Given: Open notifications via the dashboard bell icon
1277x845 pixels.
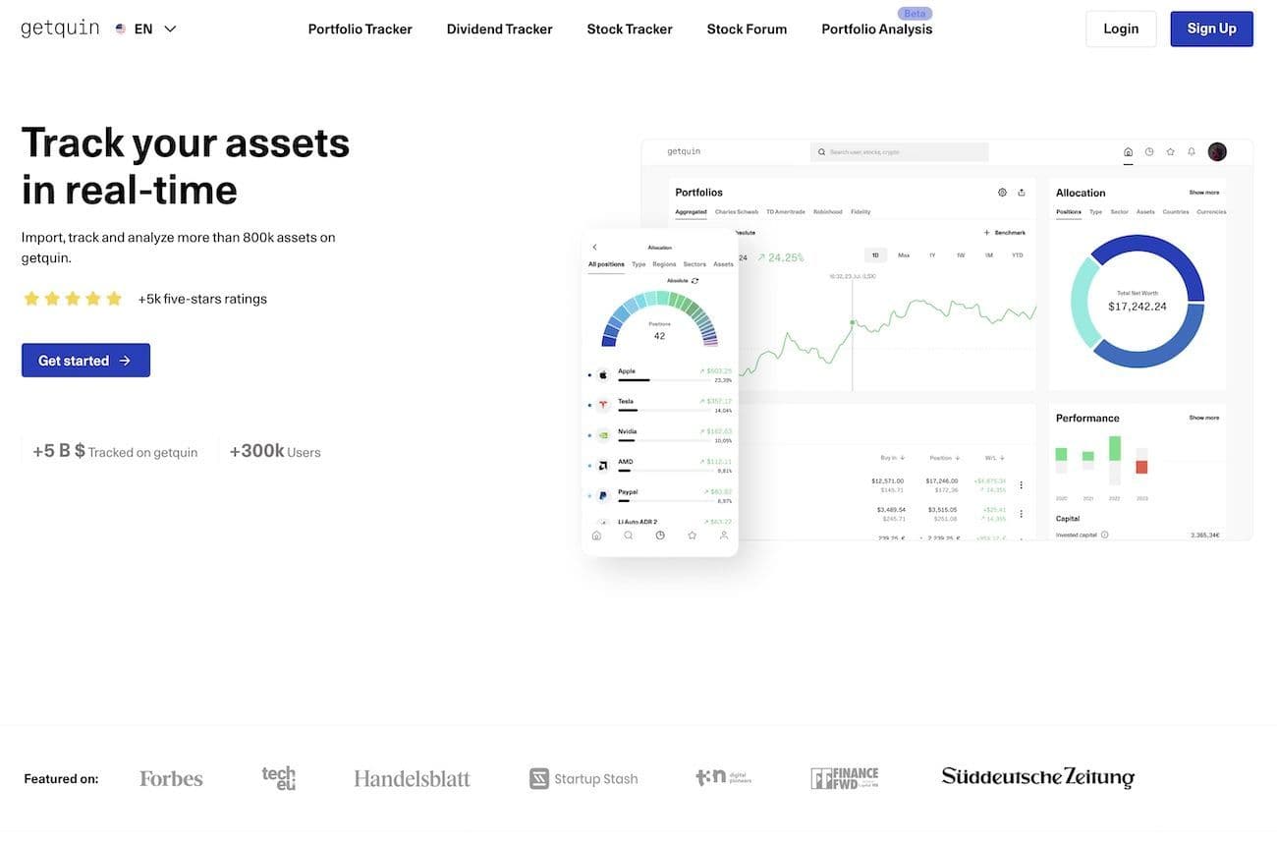Looking at the screenshot, I should tap(1192, 152).
